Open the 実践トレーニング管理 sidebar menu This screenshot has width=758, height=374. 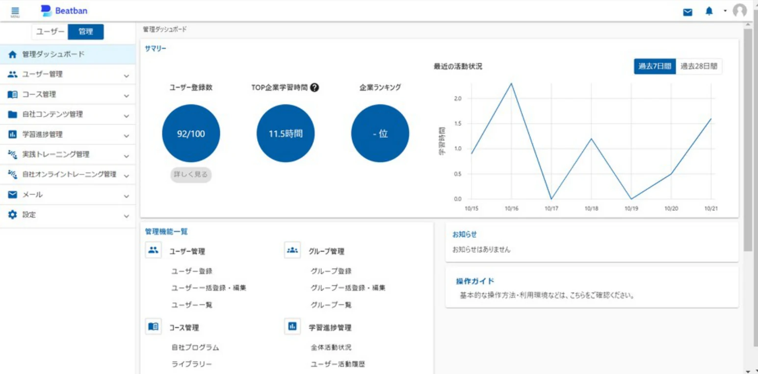coord(68,154)
